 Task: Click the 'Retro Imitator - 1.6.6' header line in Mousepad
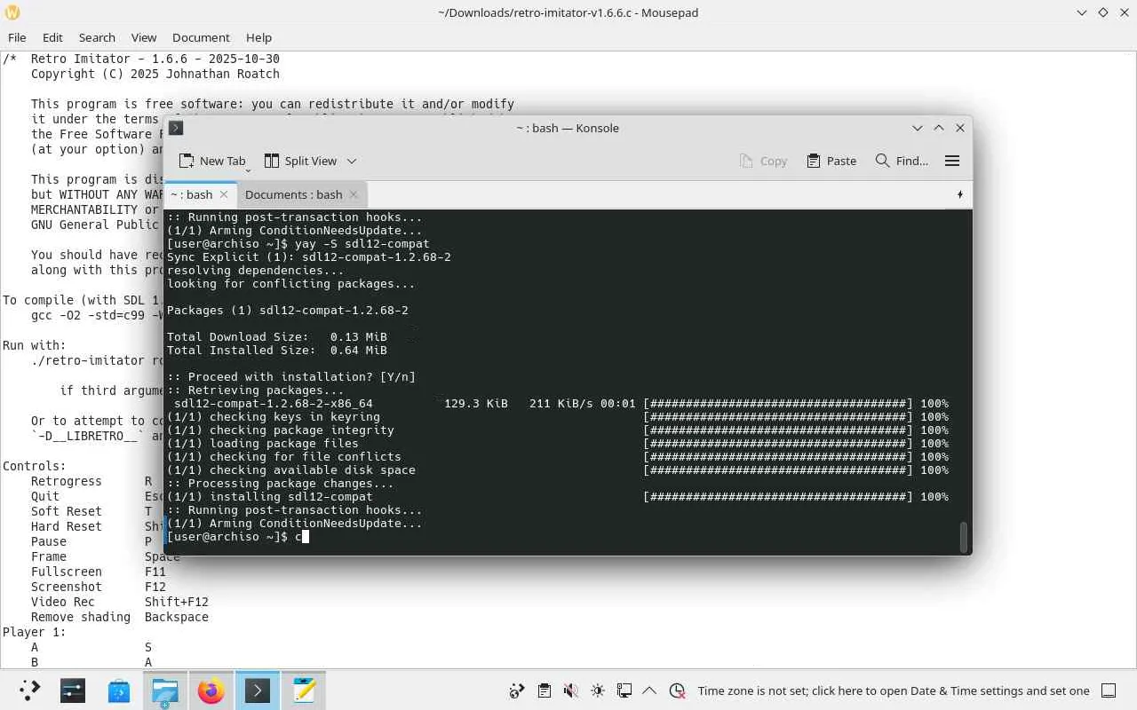click(x=141, y=59)
